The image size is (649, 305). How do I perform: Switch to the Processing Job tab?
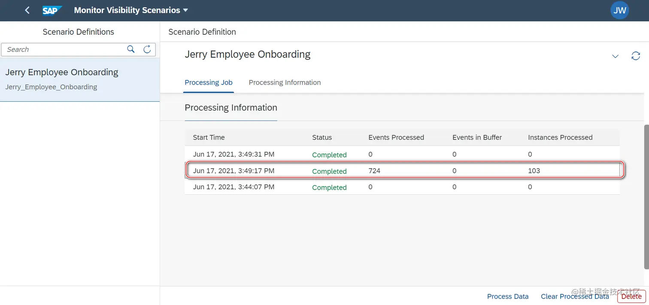pyautogui.click(x=209, y=82)
